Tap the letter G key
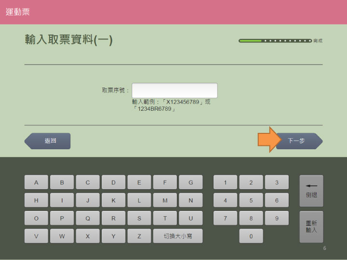 pos(191,182)
